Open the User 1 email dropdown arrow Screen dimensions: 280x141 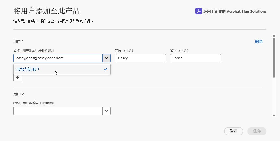pyautogui.click(x=106, y=58)
